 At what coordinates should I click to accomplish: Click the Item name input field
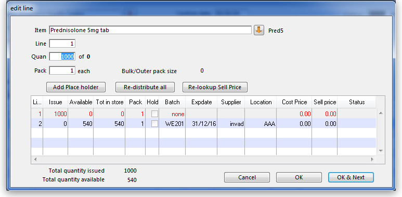tap(150, 30)
